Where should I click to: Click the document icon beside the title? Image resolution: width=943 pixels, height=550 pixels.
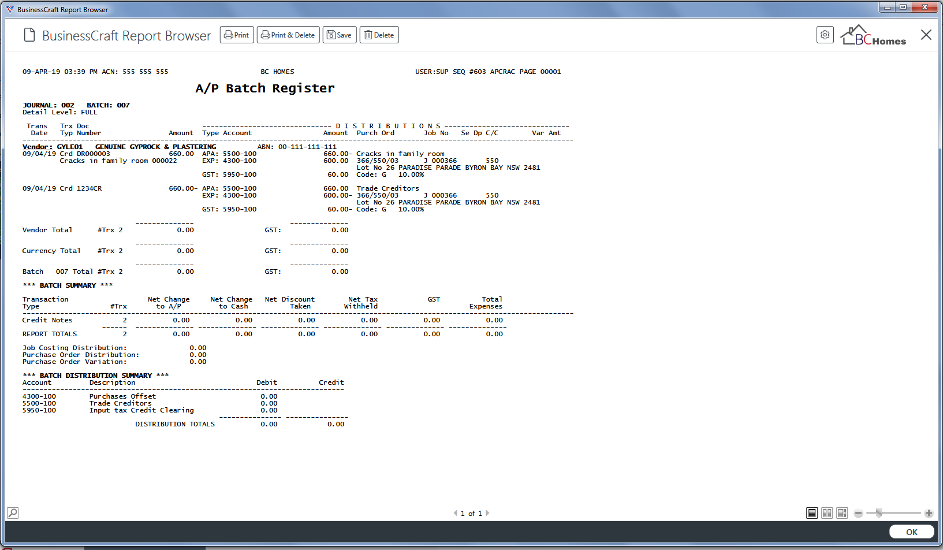29,35
